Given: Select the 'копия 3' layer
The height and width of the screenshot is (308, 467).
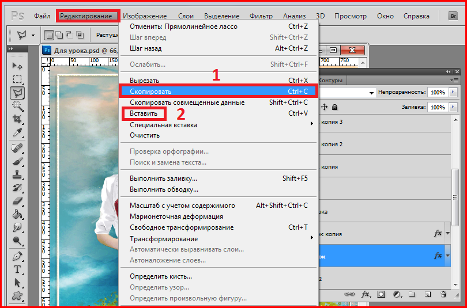Looking at the screenshot, I should [385, 122].
